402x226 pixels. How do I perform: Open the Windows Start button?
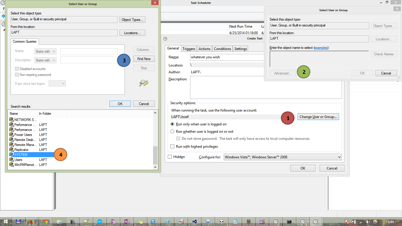[6, 222]
